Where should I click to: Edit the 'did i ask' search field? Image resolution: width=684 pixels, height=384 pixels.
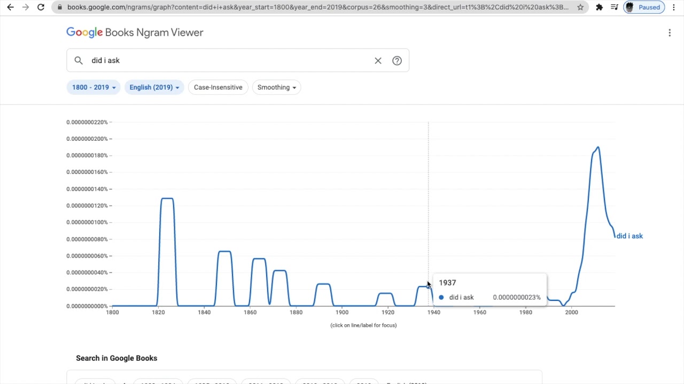(x=230, y=61)
